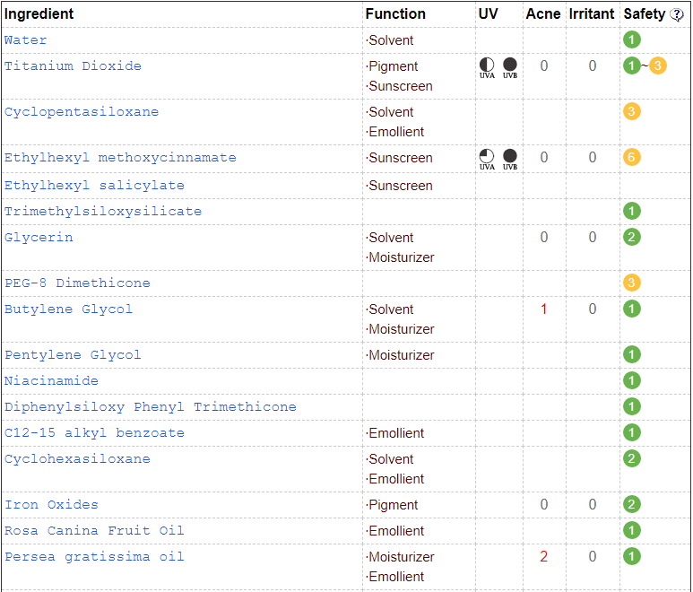Click the Safety help question mark icon
Image resolution: width=693 pixels, height=592 pixels.
click(676, 14)
